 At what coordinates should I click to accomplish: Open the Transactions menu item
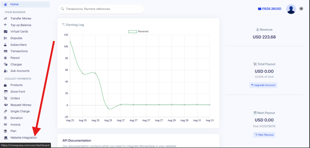click(x=19, y=51)
